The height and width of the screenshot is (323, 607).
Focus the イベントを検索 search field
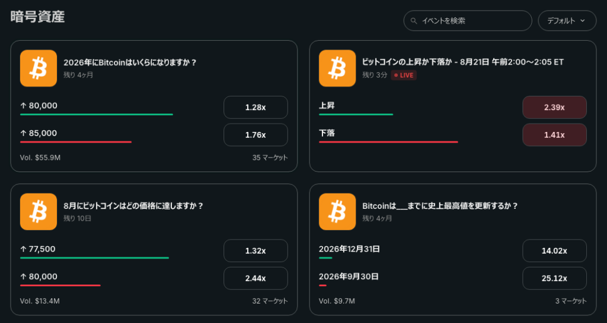point(468,21)
